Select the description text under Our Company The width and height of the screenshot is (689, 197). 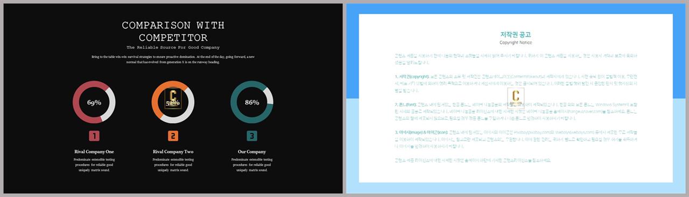tap(252, 165)
